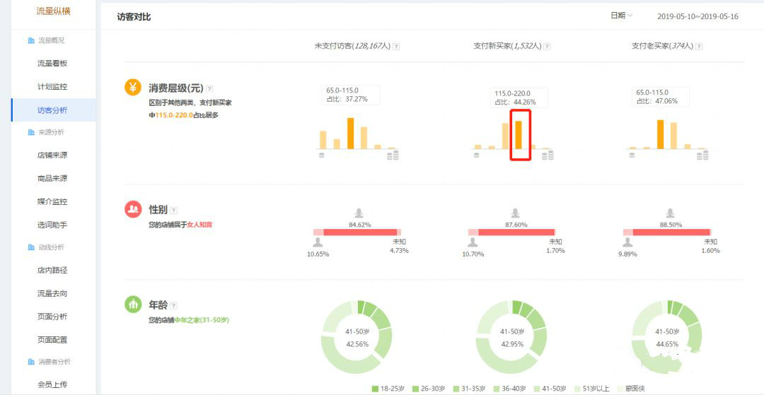The height and width of the screenshot is (395, 764).
Task: Open 流量看板 in the sidebar
Action: point(52,64)
